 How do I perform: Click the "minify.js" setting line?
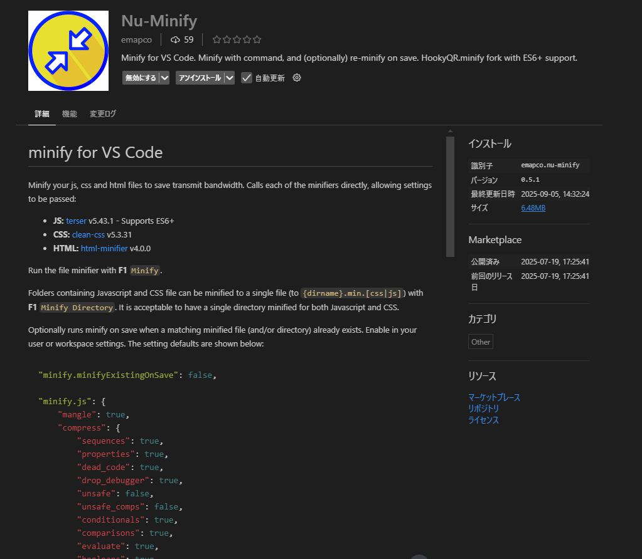click(72, 402)
